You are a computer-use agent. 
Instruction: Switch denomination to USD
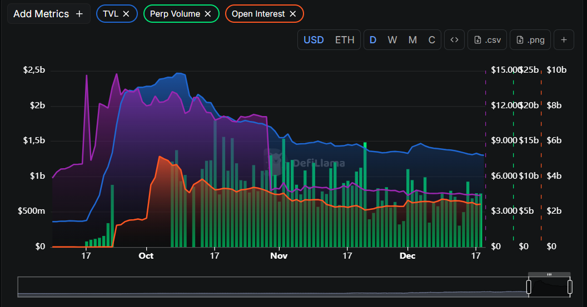point(314,40)
